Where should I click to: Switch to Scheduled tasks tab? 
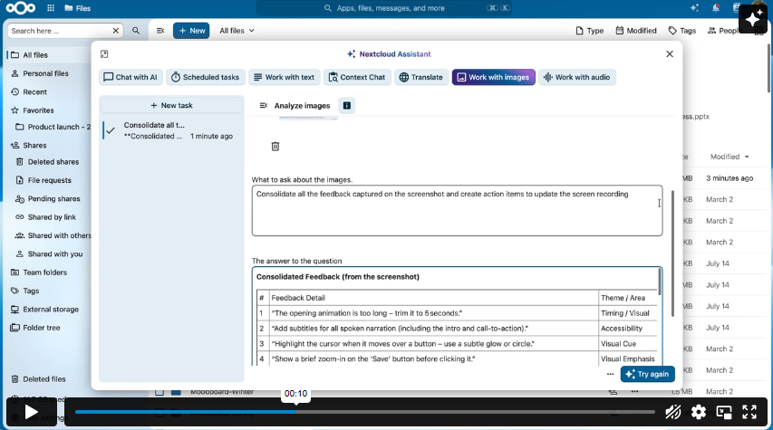coord(205,77)
